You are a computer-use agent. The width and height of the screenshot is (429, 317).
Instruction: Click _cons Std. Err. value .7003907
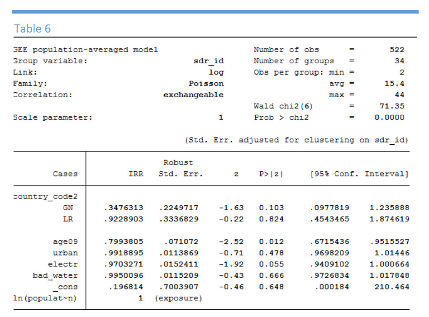coord(179,287)
